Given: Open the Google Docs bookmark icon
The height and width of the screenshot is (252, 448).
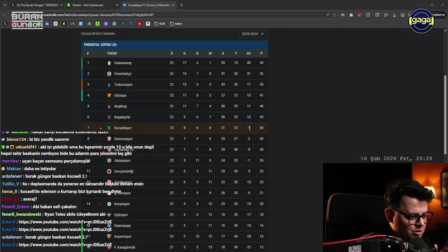Looking at the screenshot, I should [x=80, y=24].
